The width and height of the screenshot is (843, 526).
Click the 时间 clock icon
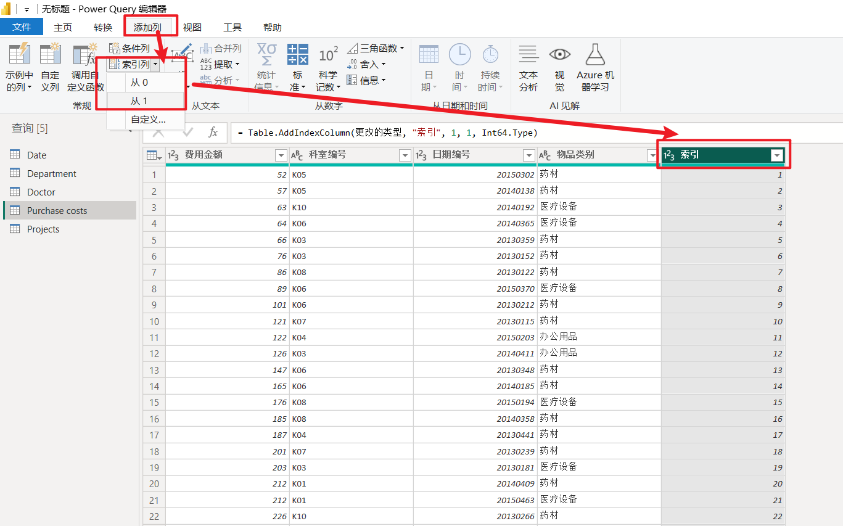tap(459, 54)
